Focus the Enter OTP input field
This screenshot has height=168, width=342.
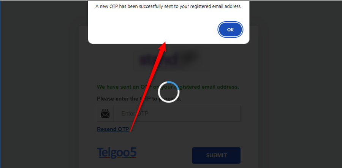177,114
